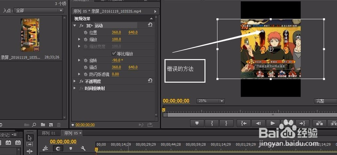Viewport: 337px width, 155px height.
Task: Toggle the 旋转 stopwatch animation
Action: pos(86,61)
